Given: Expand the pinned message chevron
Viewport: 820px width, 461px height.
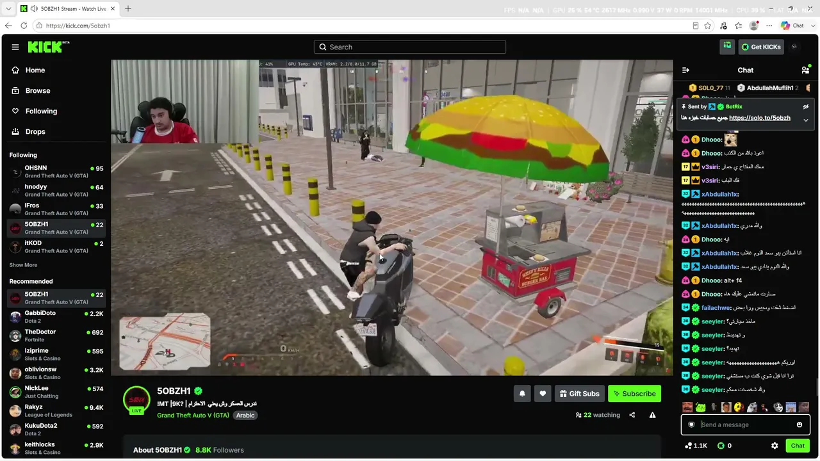Looking at the screenshot, I should (806, 120).
